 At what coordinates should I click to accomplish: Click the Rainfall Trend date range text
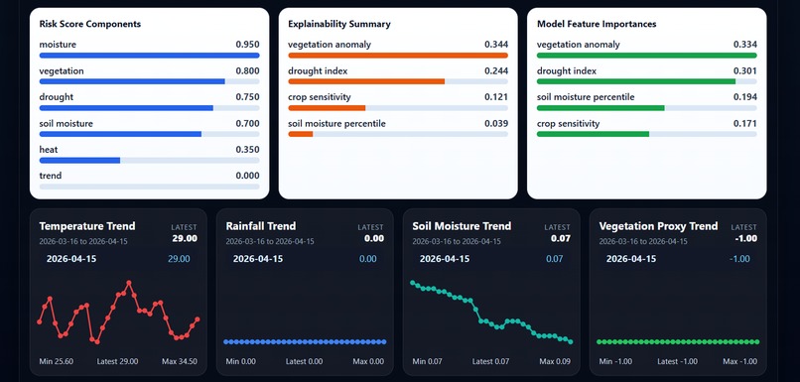click(270, 241)
